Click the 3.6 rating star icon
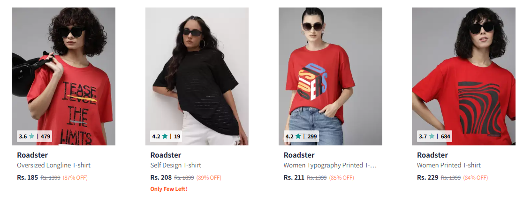 pyautogui.click(x=32, y=136)
